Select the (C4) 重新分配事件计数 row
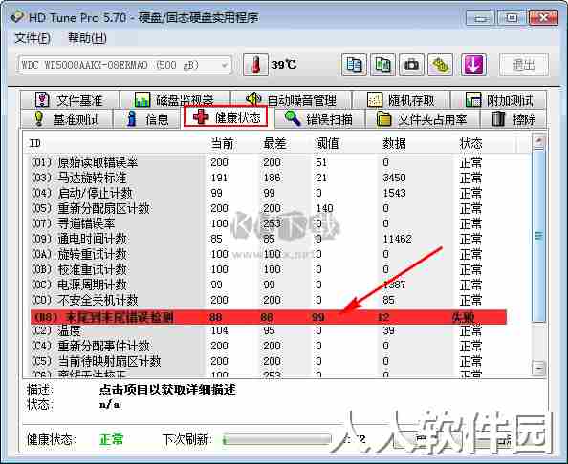568x464 pixels. pyautogui.click(x=268, y=346)
